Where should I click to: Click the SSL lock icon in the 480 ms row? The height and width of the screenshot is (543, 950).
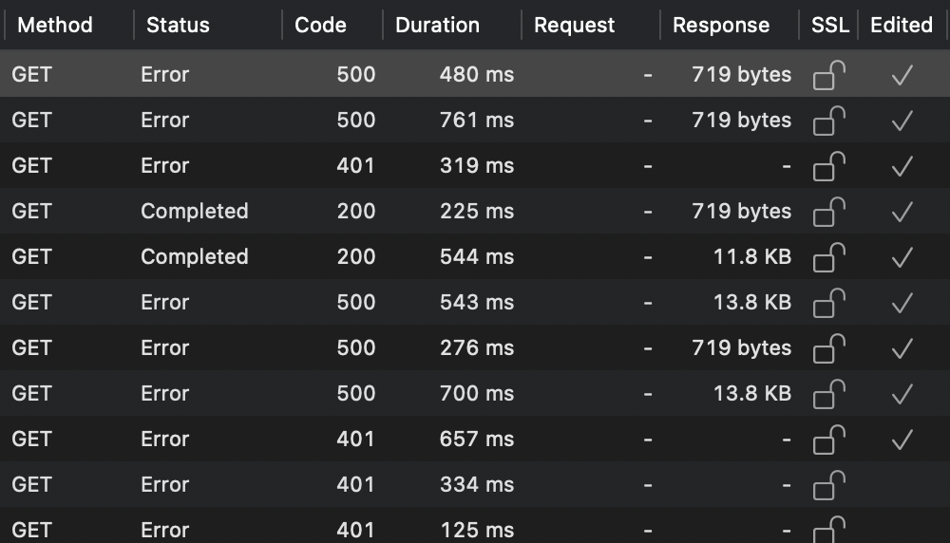(829, 75)
